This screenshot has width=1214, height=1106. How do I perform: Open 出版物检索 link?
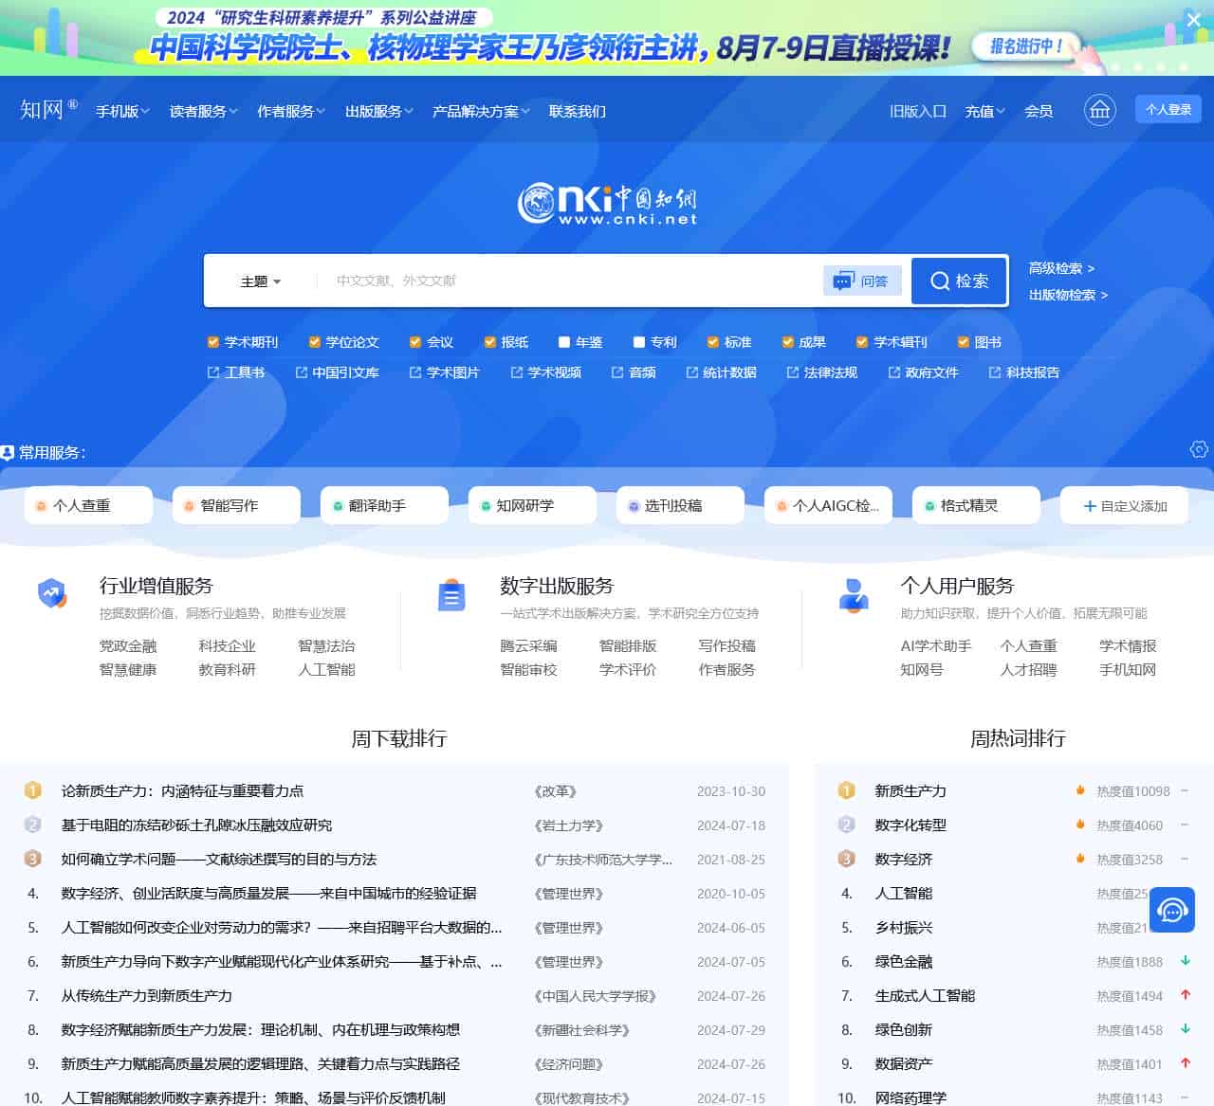[x=1068, y=295]
